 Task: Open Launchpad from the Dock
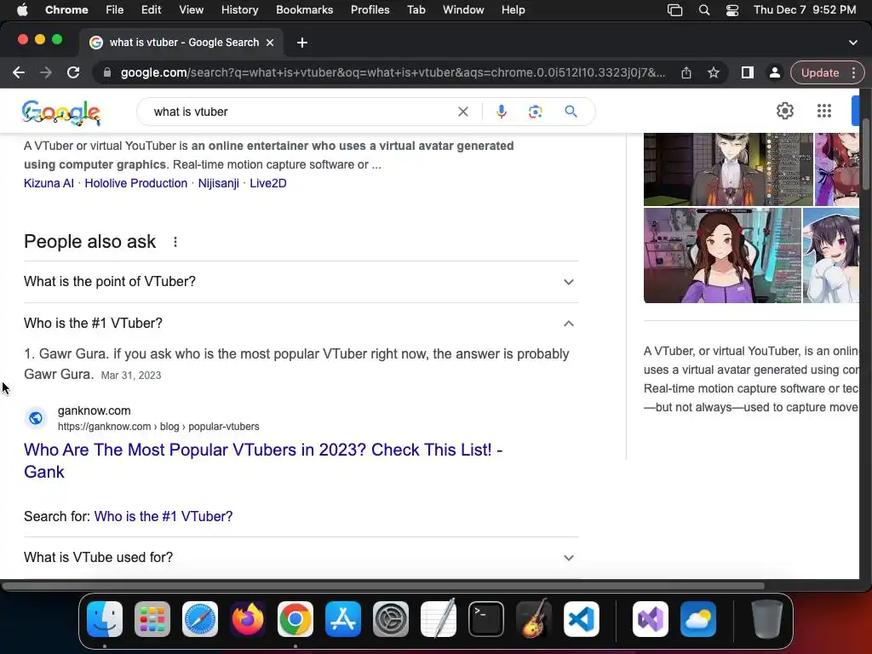(x=152, y=619)
